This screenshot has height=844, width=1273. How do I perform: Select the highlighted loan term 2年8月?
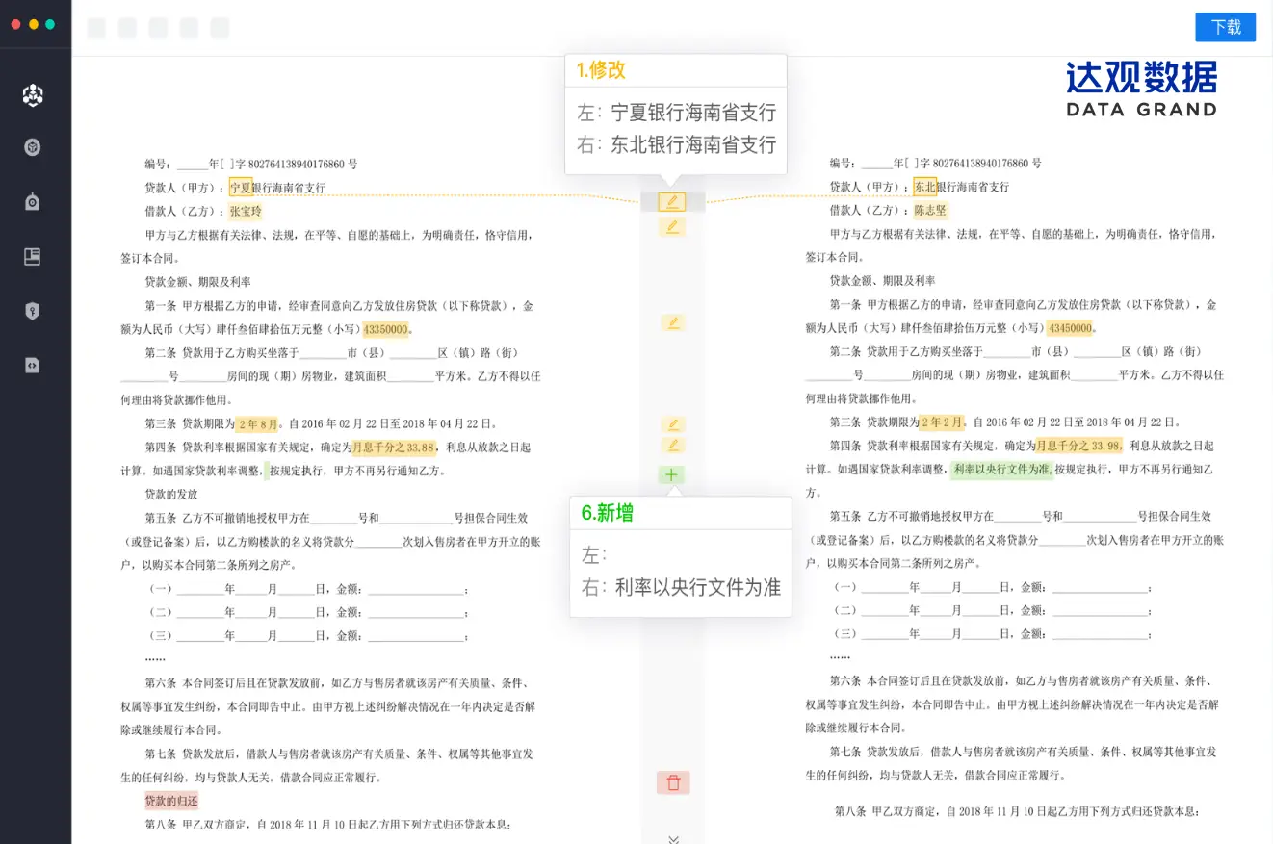[256, 423]
